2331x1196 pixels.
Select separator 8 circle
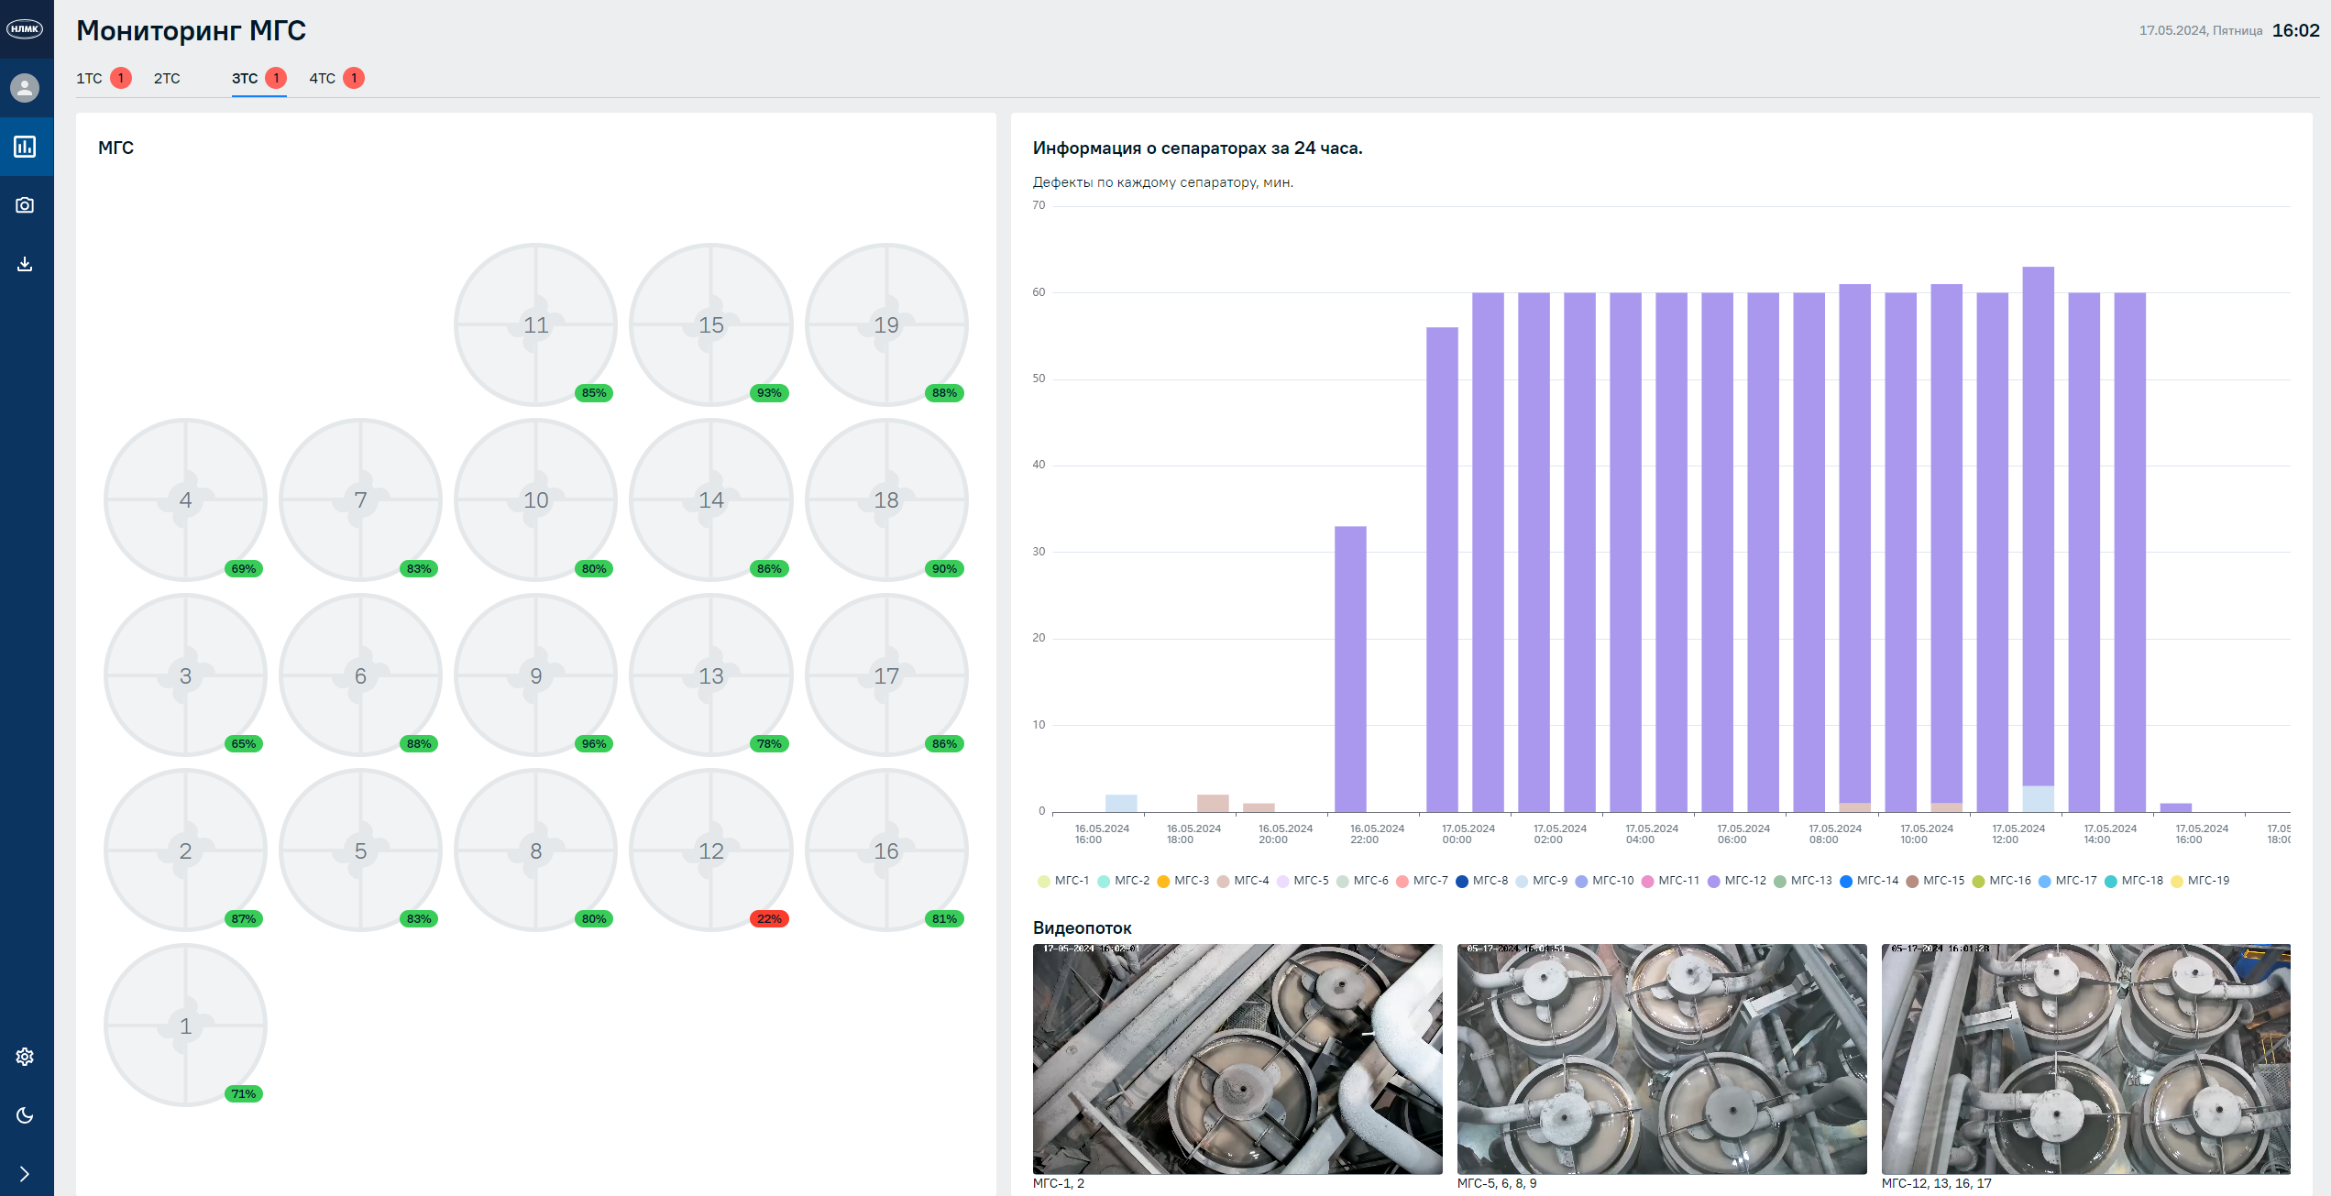(x=535, y=850)
